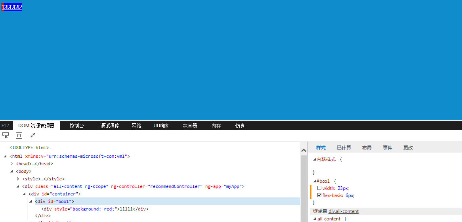462x222 pixels.
Task: Click the #box1 selector text
Action: tap(323, 181)
